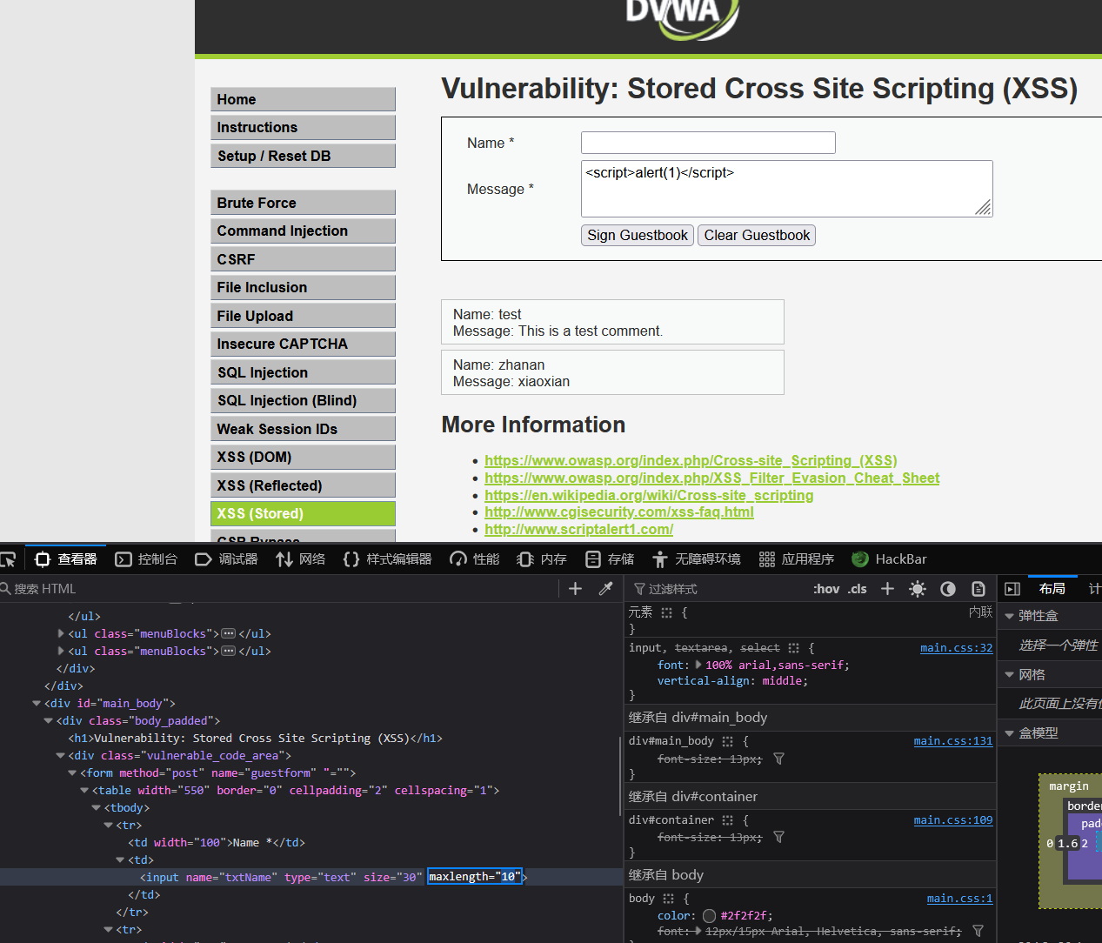Image resolution: width=1102 pixels, height=943 pixels.
Task: Open the 应用程序 application panel
Action: 796,559
